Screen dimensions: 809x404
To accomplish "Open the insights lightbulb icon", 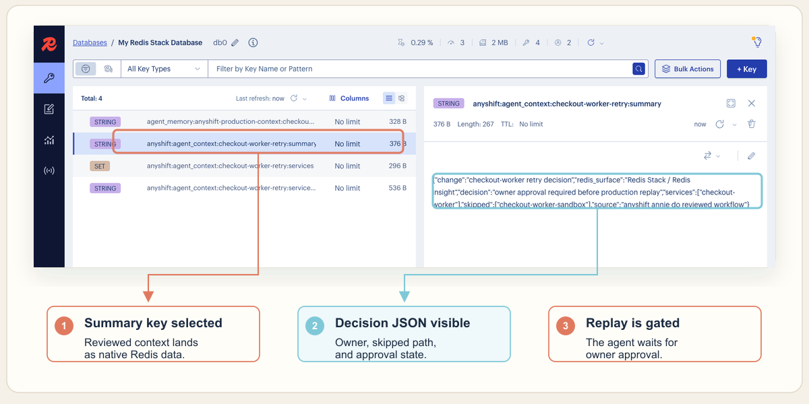I will point(757,42).
